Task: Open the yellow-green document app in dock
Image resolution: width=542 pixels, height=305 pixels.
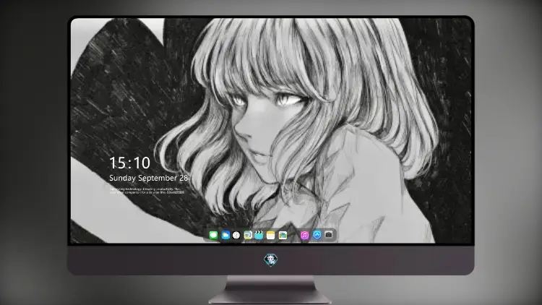Action: [248, 235]
